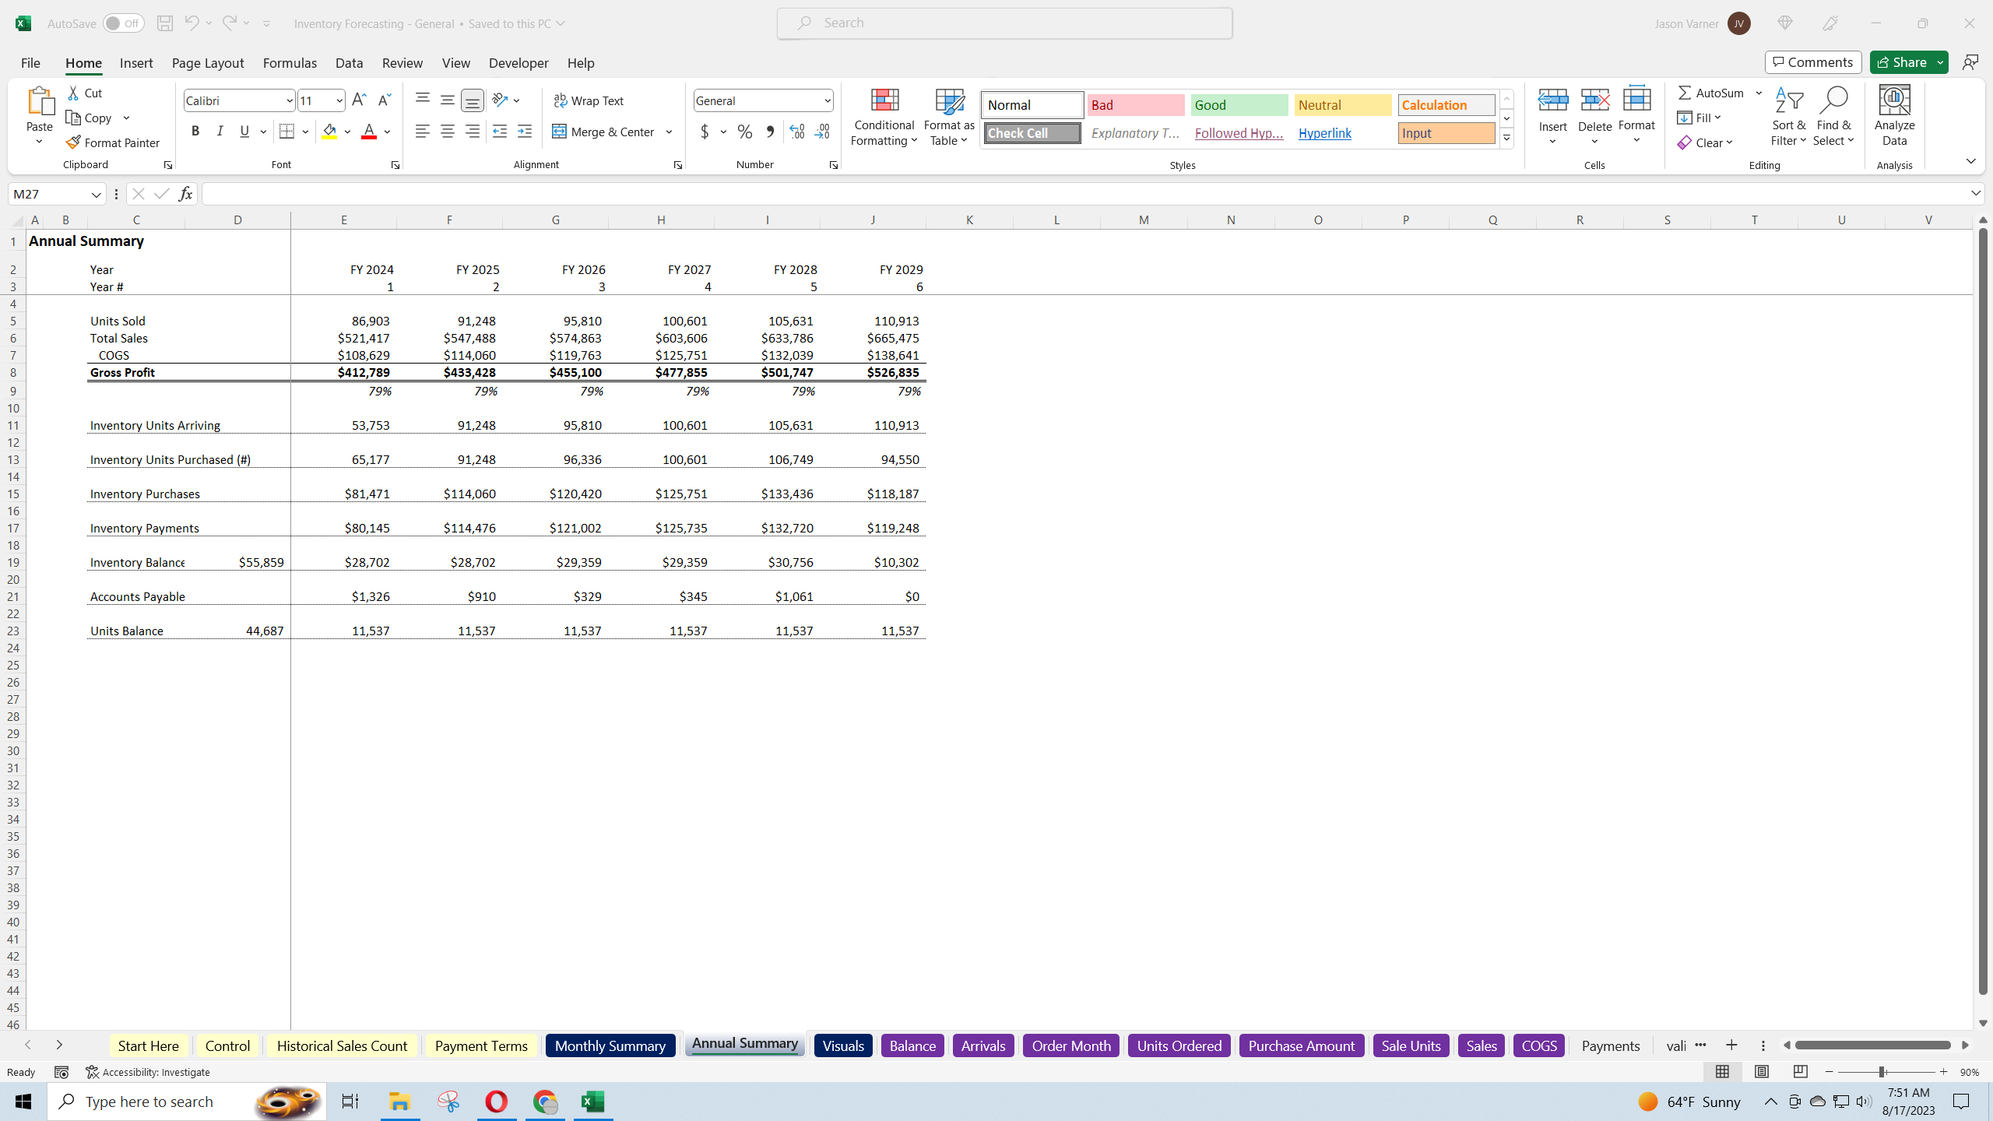The height and width of the screenshot is (1121, 1993).
Task: Select the Increase Indent icon
Action: pos(525,132)
